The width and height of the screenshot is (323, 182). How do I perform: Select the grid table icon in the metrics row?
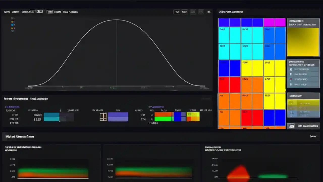[103, 117]
